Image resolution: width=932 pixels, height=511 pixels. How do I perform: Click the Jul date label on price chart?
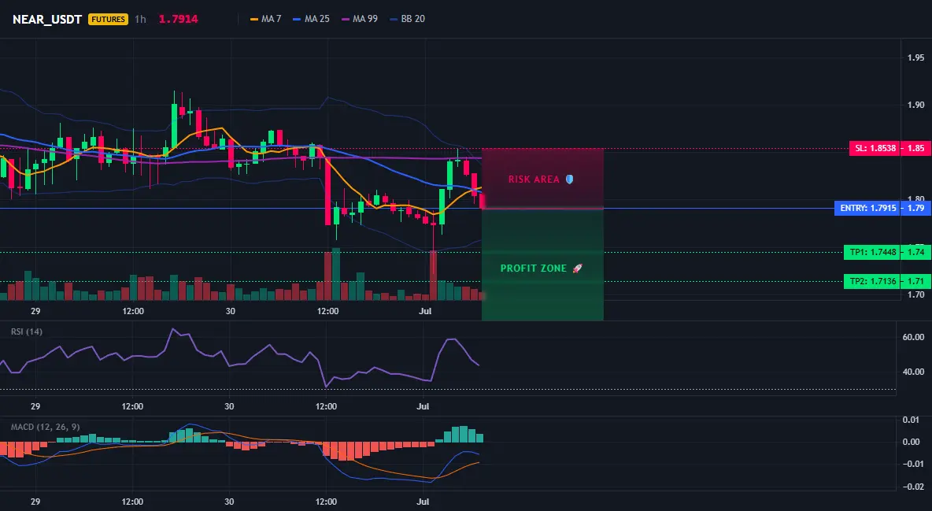(x=425, y=311)
